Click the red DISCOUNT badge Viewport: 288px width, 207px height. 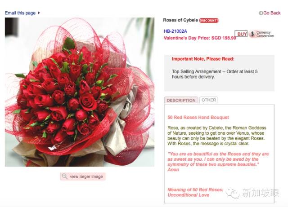(x=209, y=20)
